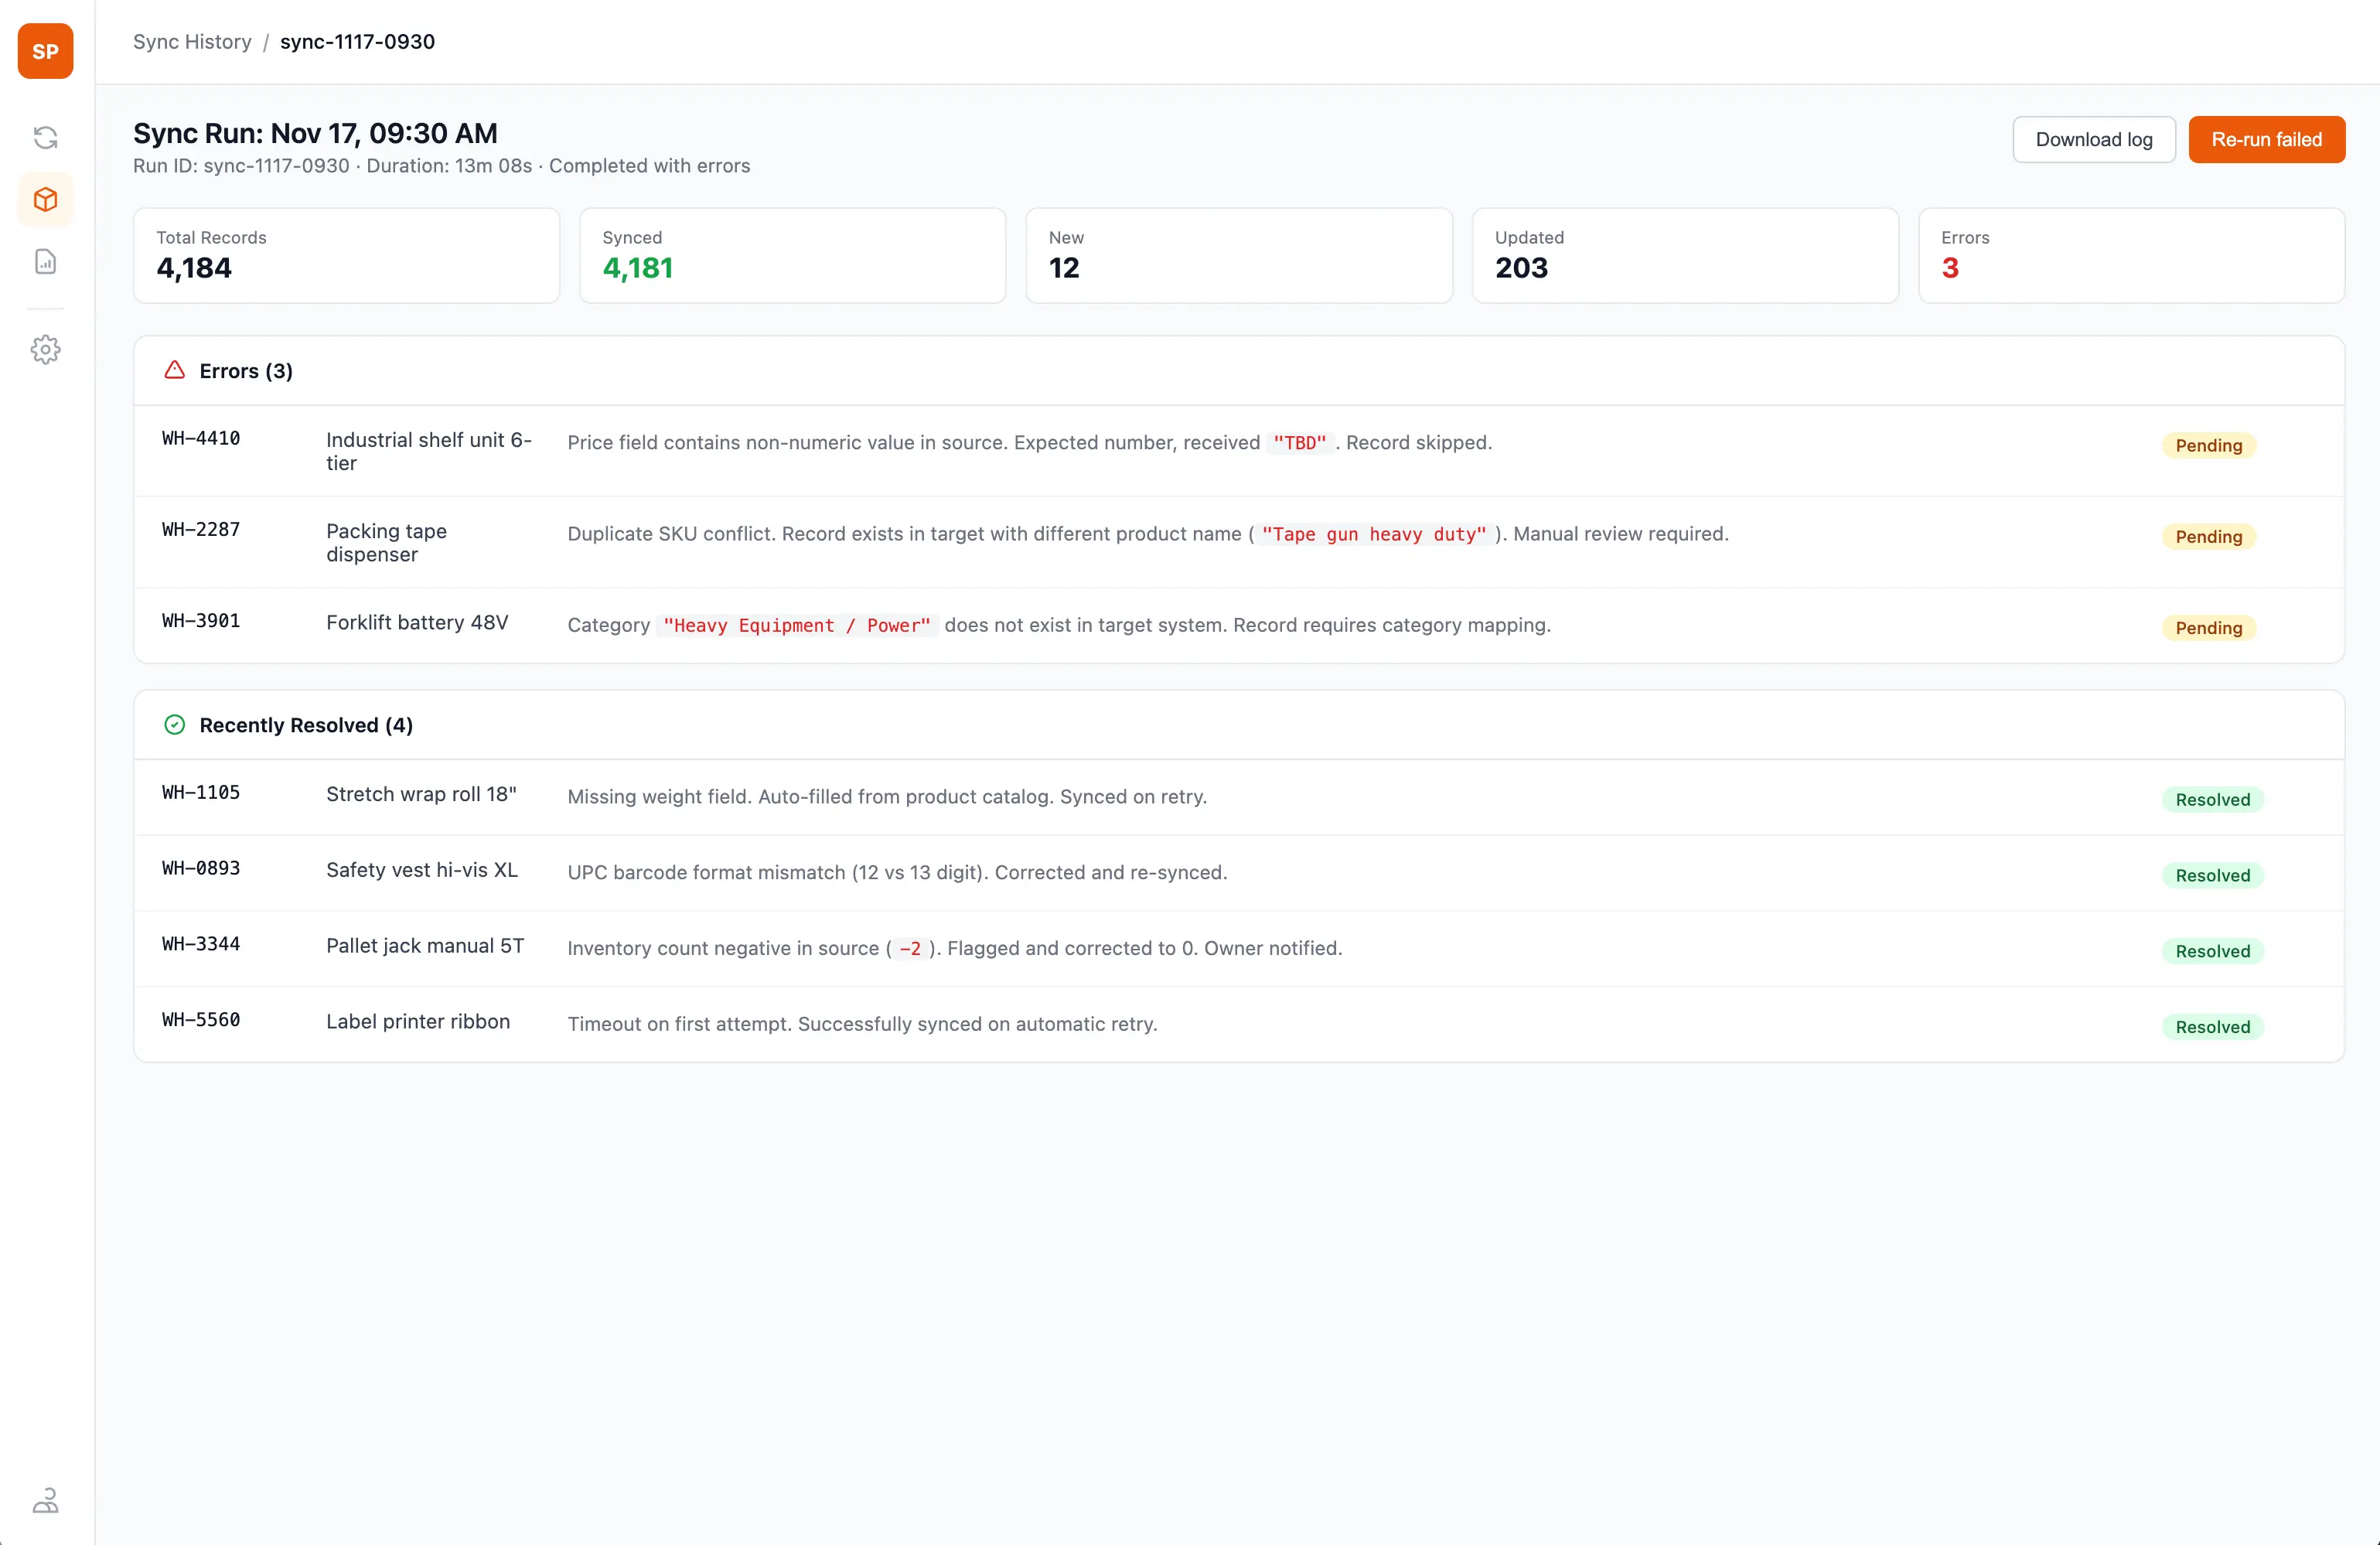Select the WH-4410 error row
The height and width of the screenshot is (1545, 2380).
tap(1239, 450)
